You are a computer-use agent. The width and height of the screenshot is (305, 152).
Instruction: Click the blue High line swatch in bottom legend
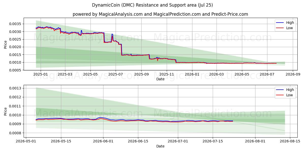280,90
